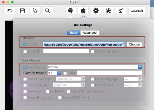The image size is (154, 110).
Task: Click the Choose button
Action: coord(134,44)
